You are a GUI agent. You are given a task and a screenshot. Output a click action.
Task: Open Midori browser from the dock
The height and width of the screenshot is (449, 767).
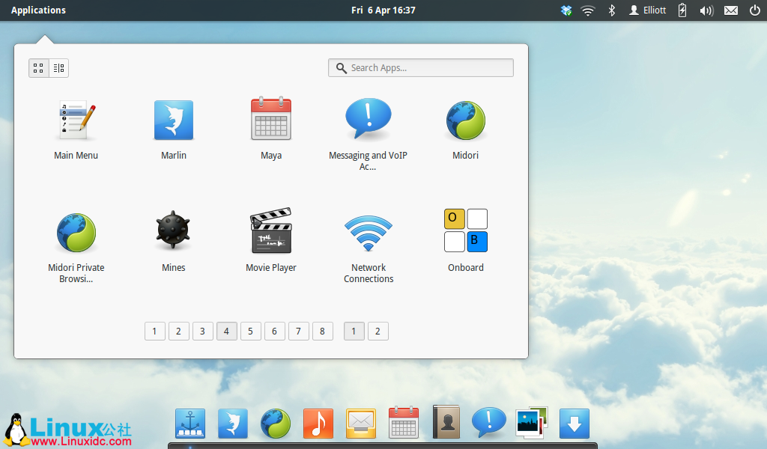pos(276,423)
